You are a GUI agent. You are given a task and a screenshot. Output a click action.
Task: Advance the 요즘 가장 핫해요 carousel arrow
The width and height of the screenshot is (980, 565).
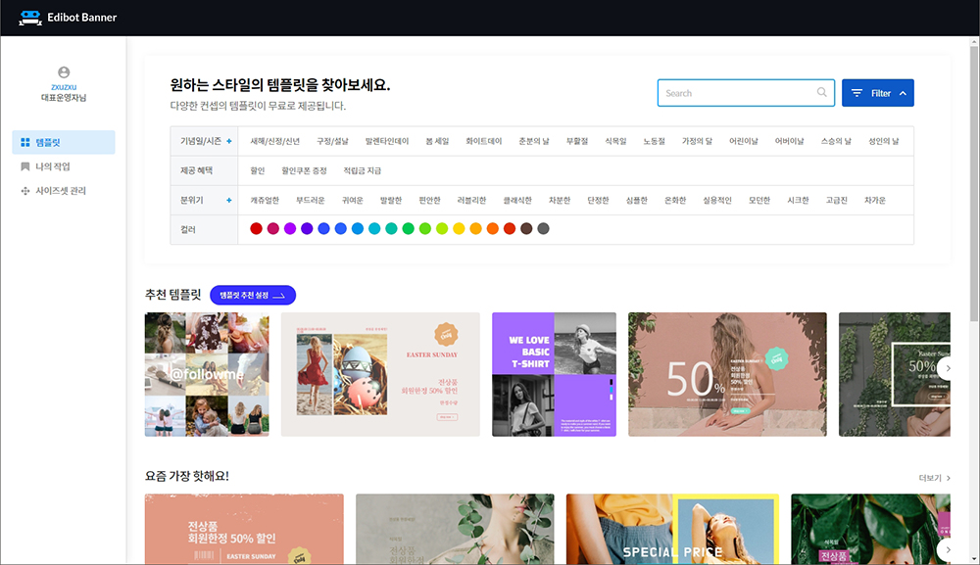948,549
